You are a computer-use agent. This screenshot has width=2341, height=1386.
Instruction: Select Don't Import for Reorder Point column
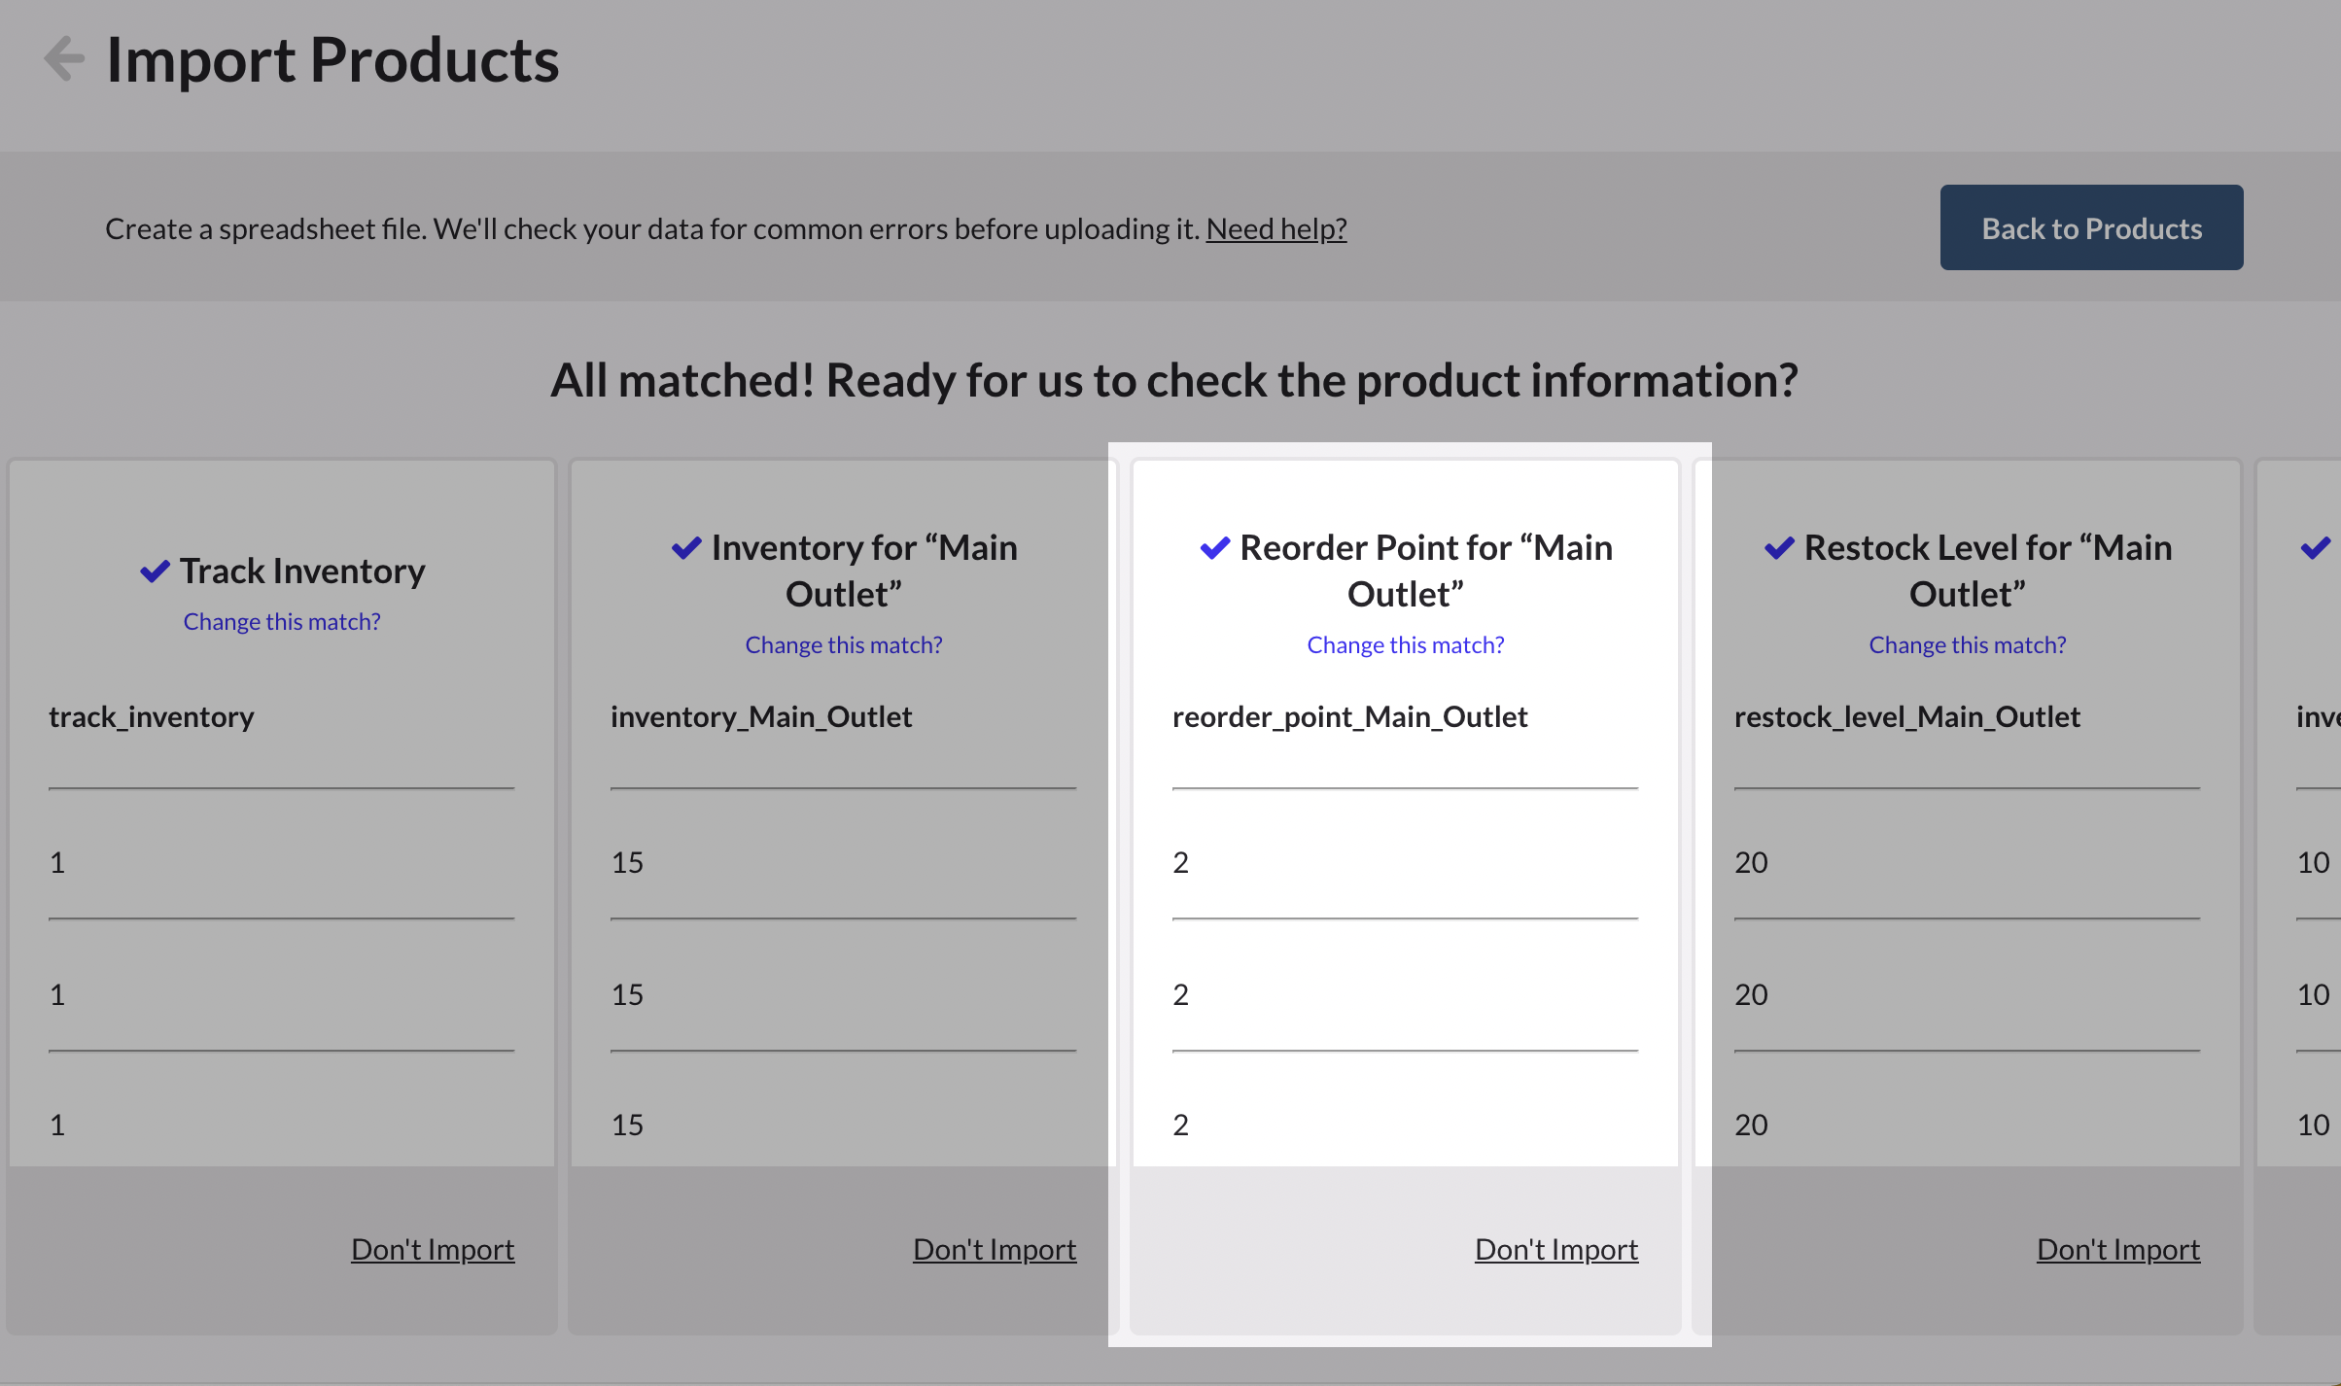[1555, 1249]
